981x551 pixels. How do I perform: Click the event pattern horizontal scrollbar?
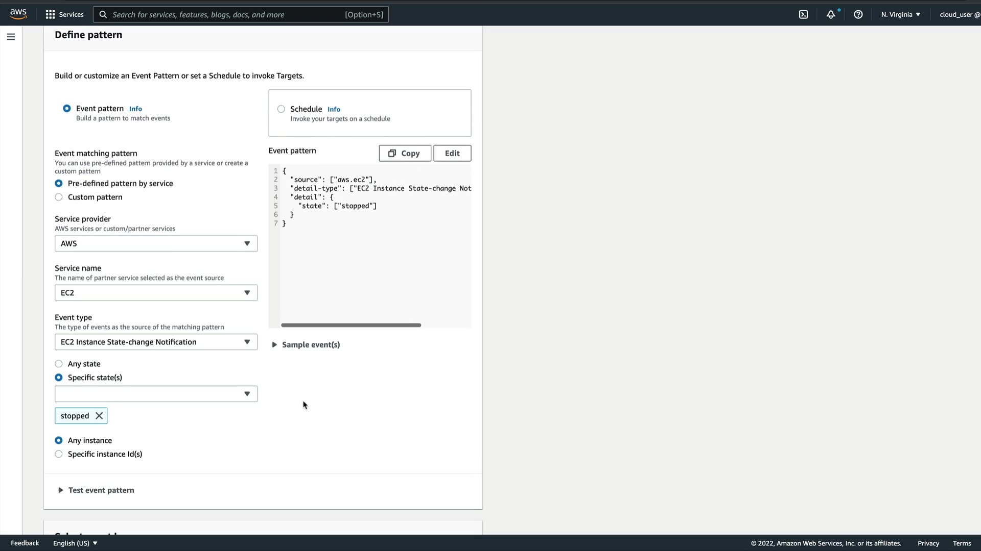click(351, 325)
